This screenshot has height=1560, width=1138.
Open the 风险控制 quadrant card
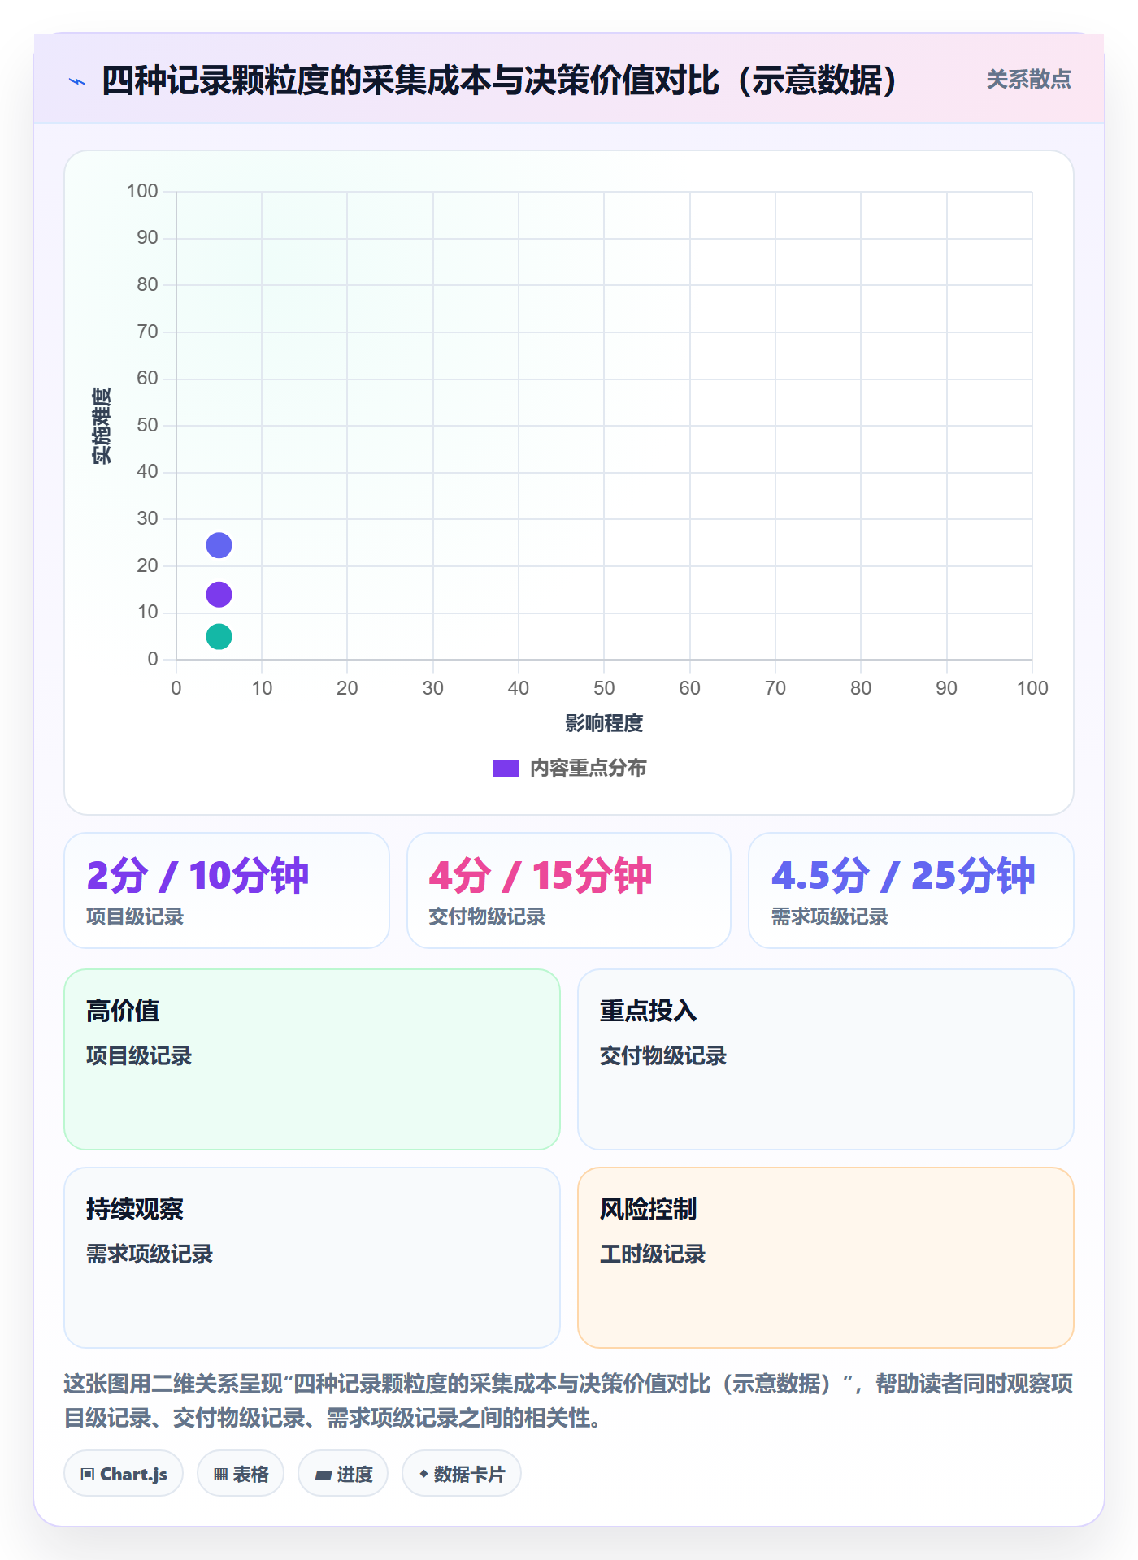coord(826,1258)
